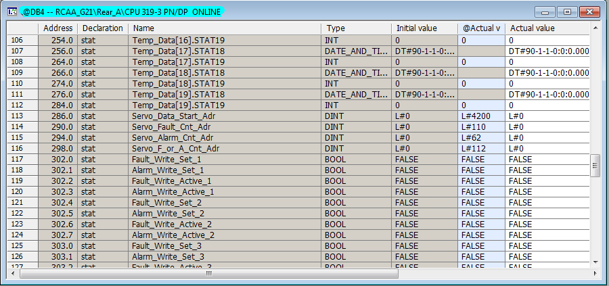Click Temp_Data[18].STAT18 name cell
The image size is (609, 286).
pyautogui.click(x=225, y=72)
